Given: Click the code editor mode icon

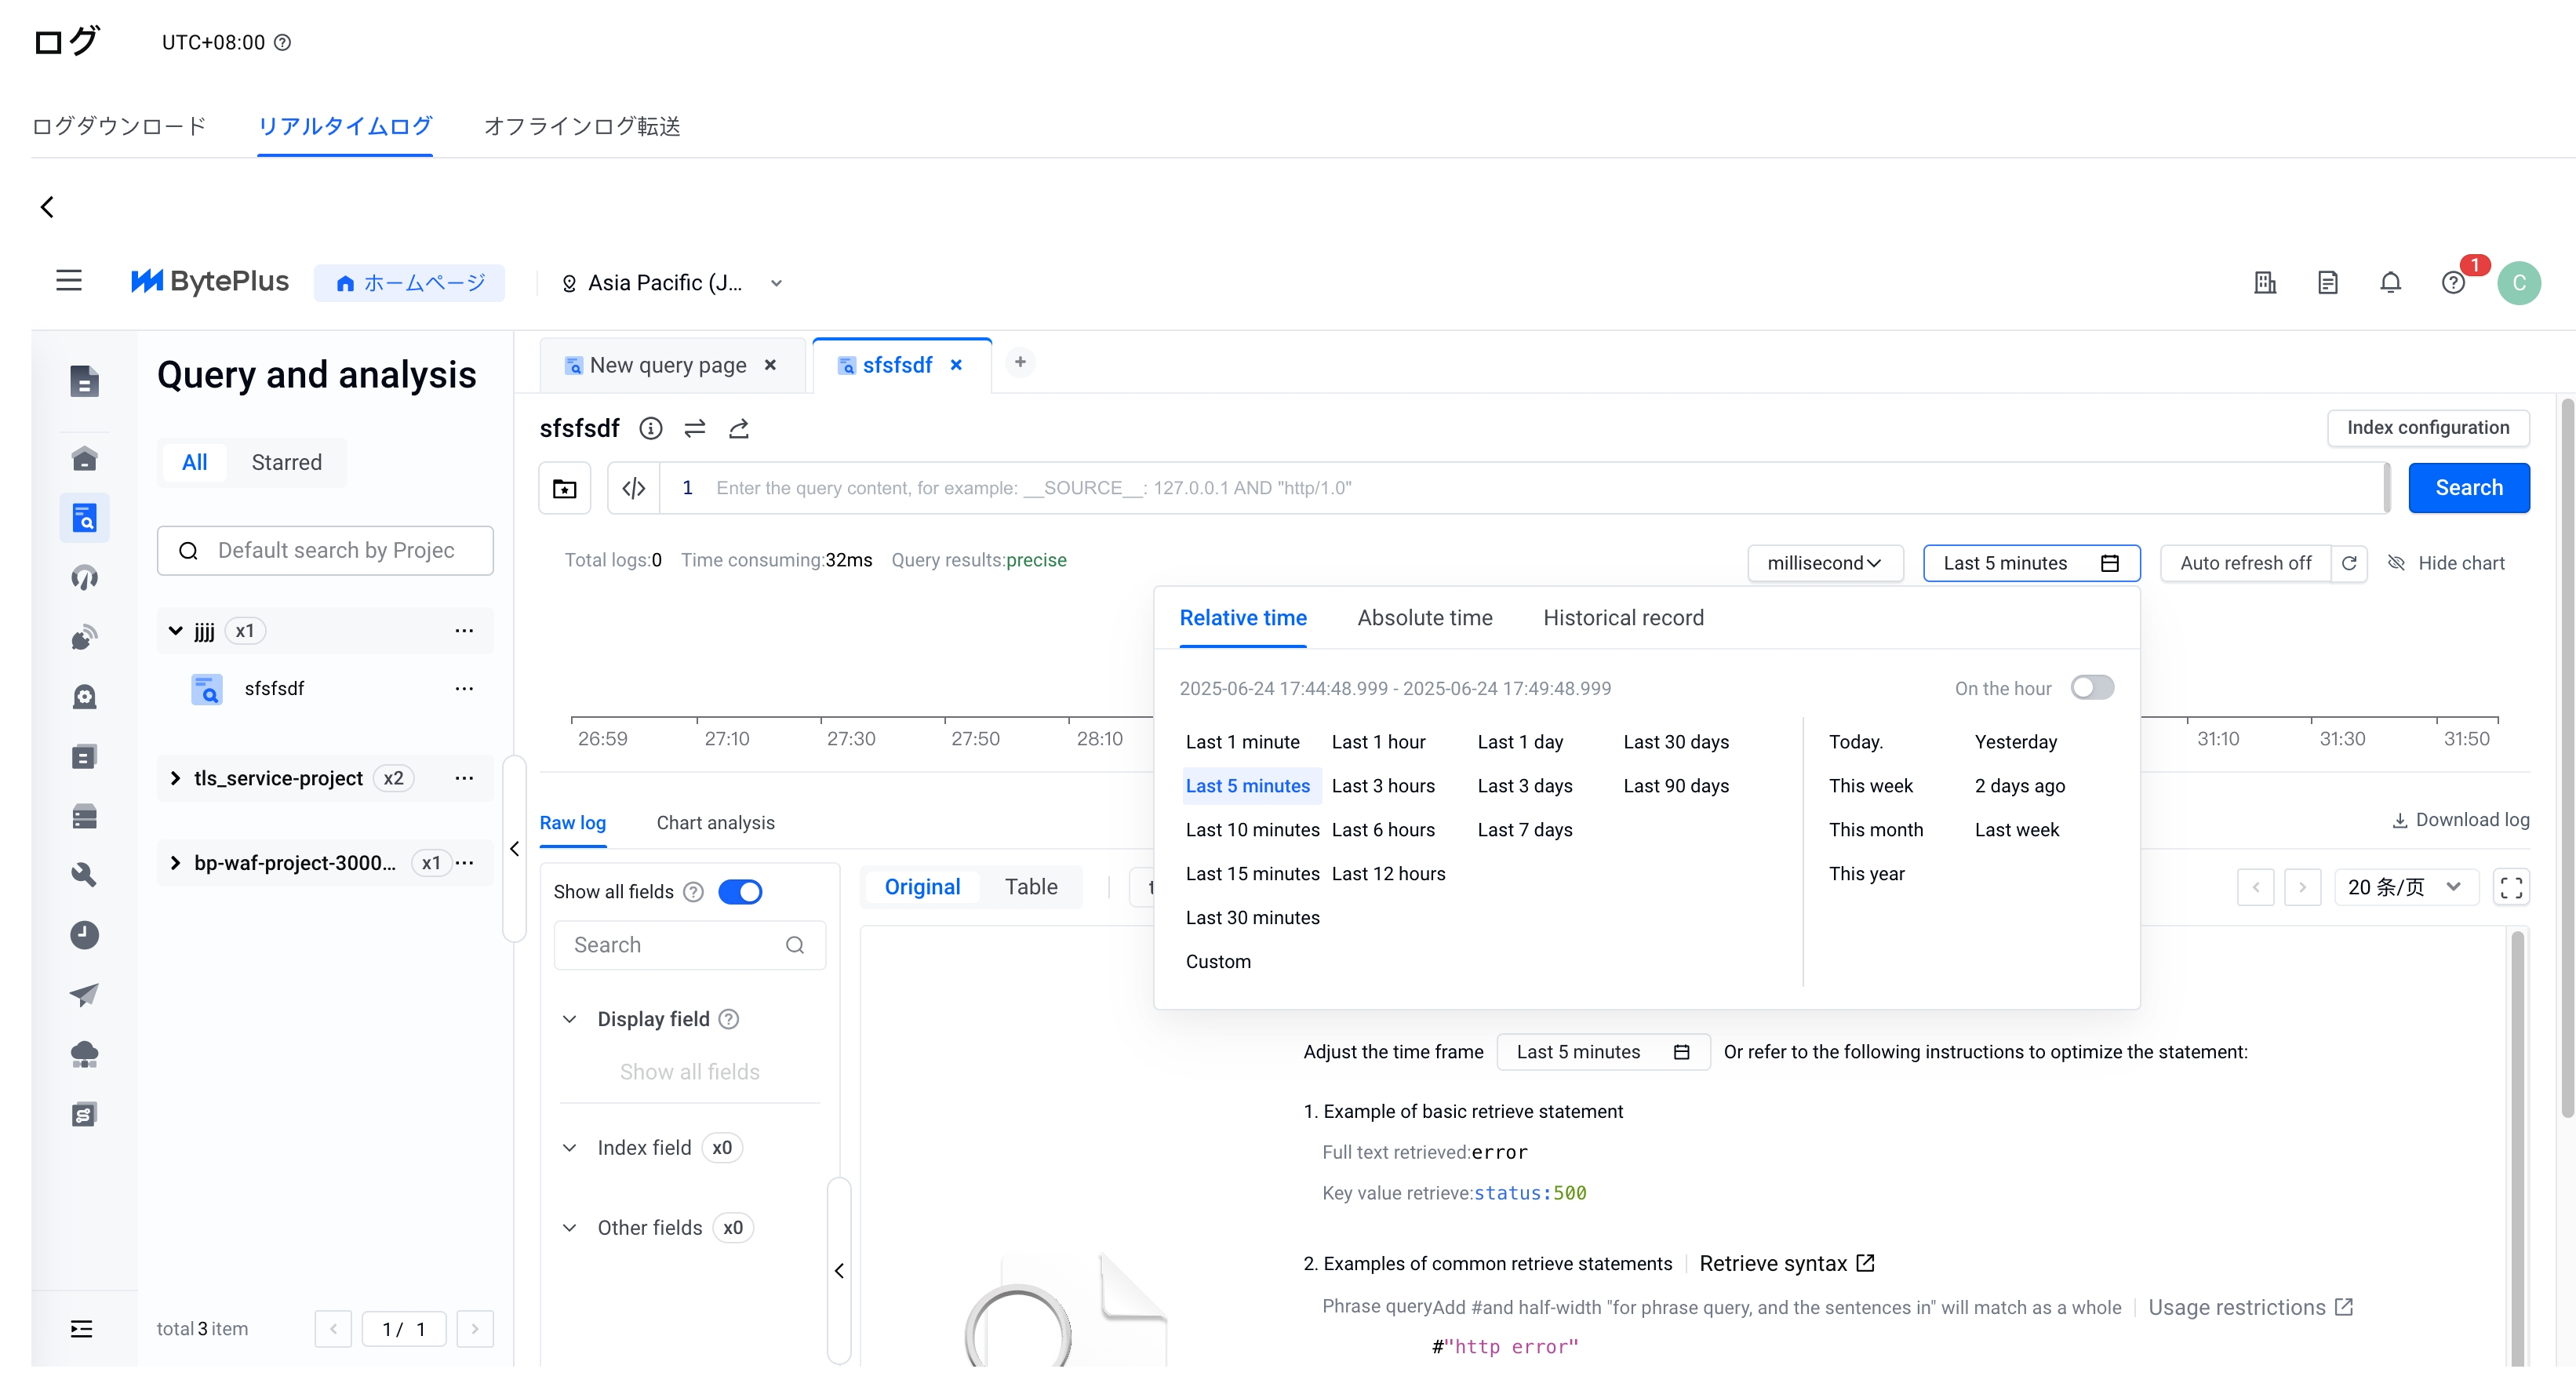Looking at the screenshot, I should pyautogui.click(x=634, y=488).
